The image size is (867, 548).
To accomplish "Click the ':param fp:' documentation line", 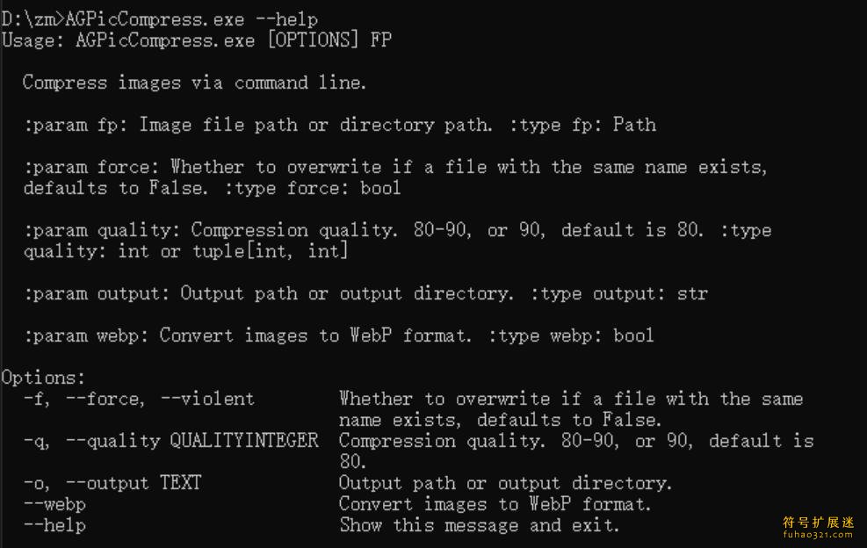I will point(340,125).
